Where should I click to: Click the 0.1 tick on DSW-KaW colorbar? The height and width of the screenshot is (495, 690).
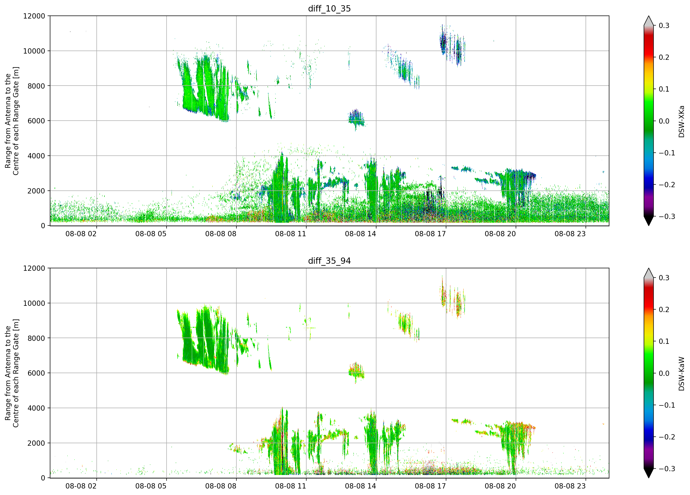coord(664,341)
